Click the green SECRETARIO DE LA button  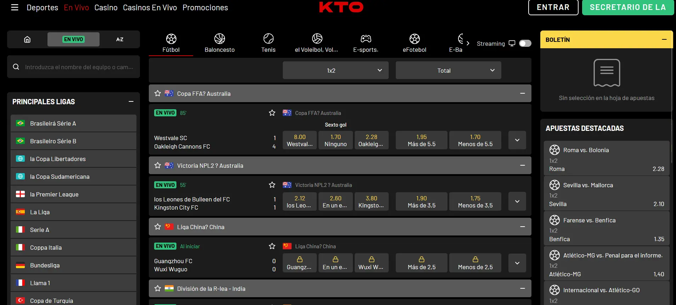[x=628, y=7]
